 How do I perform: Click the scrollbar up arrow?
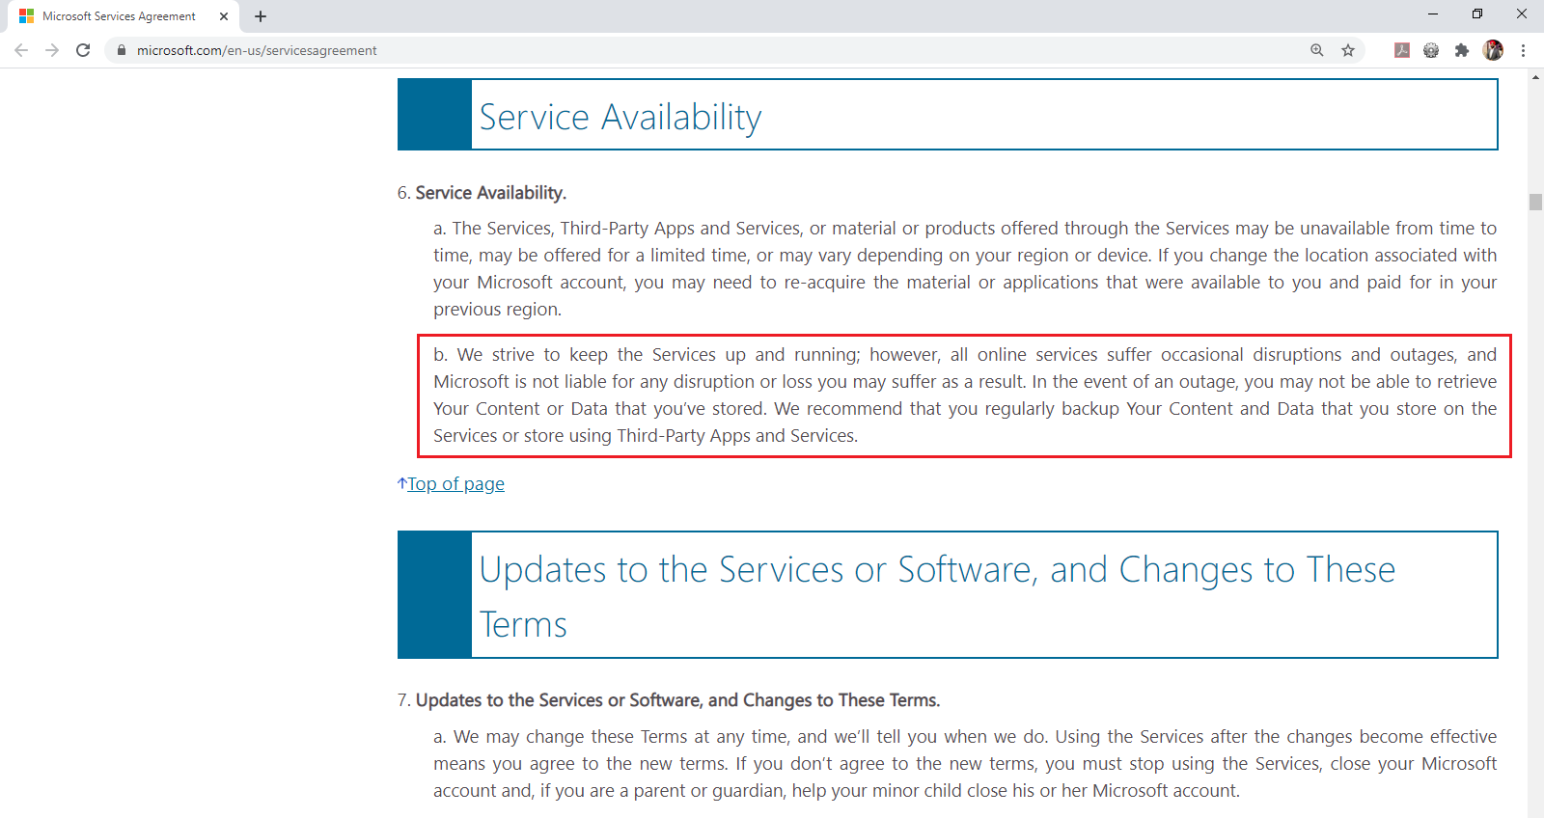1535,76
